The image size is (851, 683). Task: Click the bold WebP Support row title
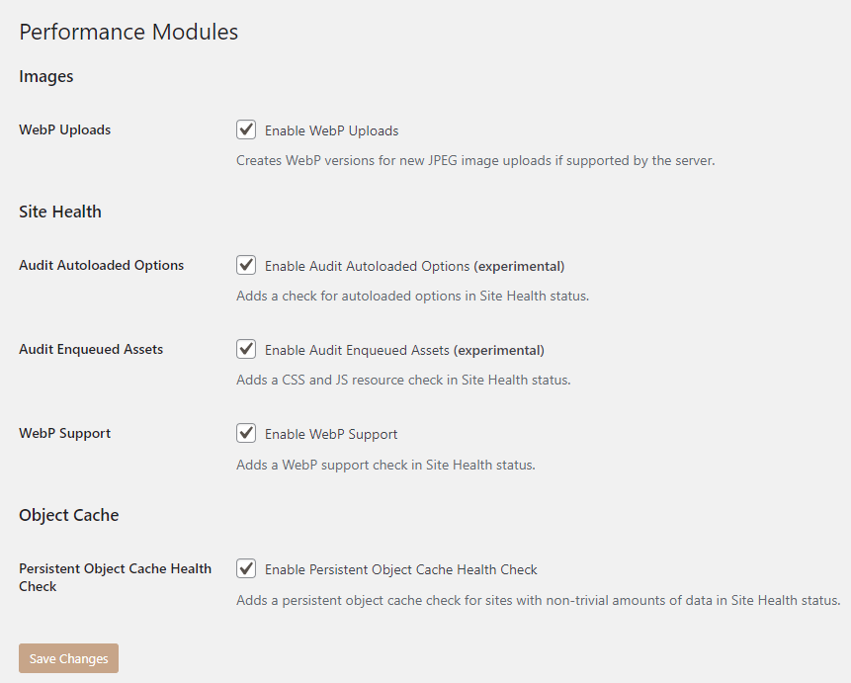(64, 433)
